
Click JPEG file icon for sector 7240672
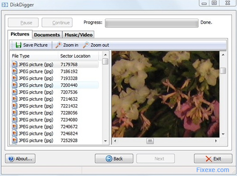(x=14, y=127)
